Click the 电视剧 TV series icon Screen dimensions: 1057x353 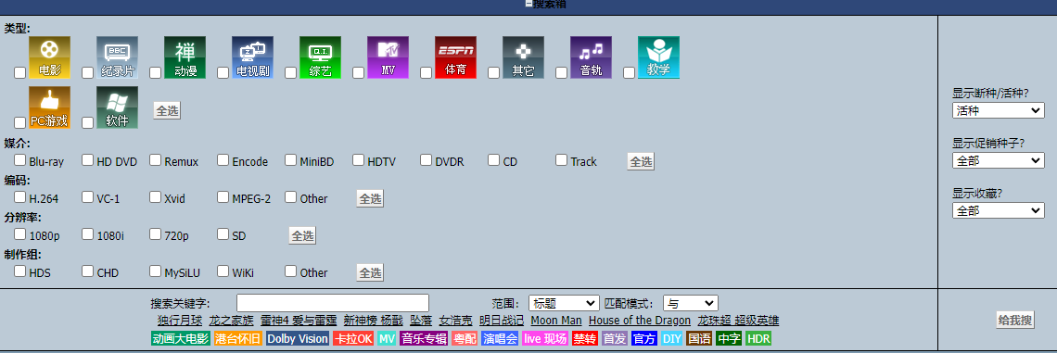pos(253,57)
